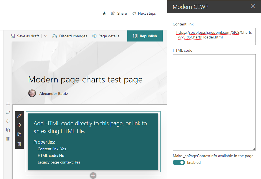The height and width of the screenshot is (179, 261).
Task: Click Save as draft
Action: click(x=25, y=36)
